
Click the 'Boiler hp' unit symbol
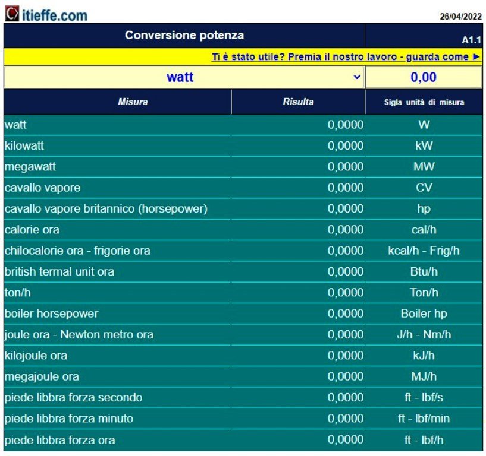coord(424,314)
